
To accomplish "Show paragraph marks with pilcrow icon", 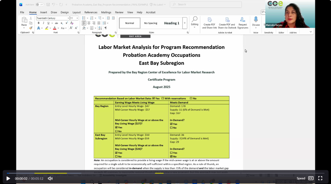I will (x=105, y=28).
